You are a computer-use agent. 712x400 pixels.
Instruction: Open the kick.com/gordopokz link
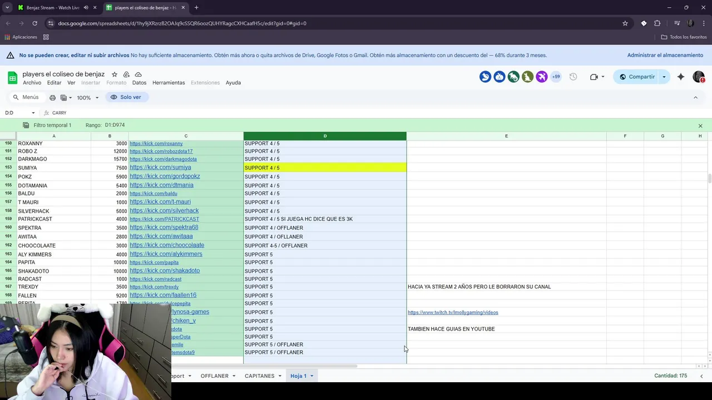tap(165, 176)
